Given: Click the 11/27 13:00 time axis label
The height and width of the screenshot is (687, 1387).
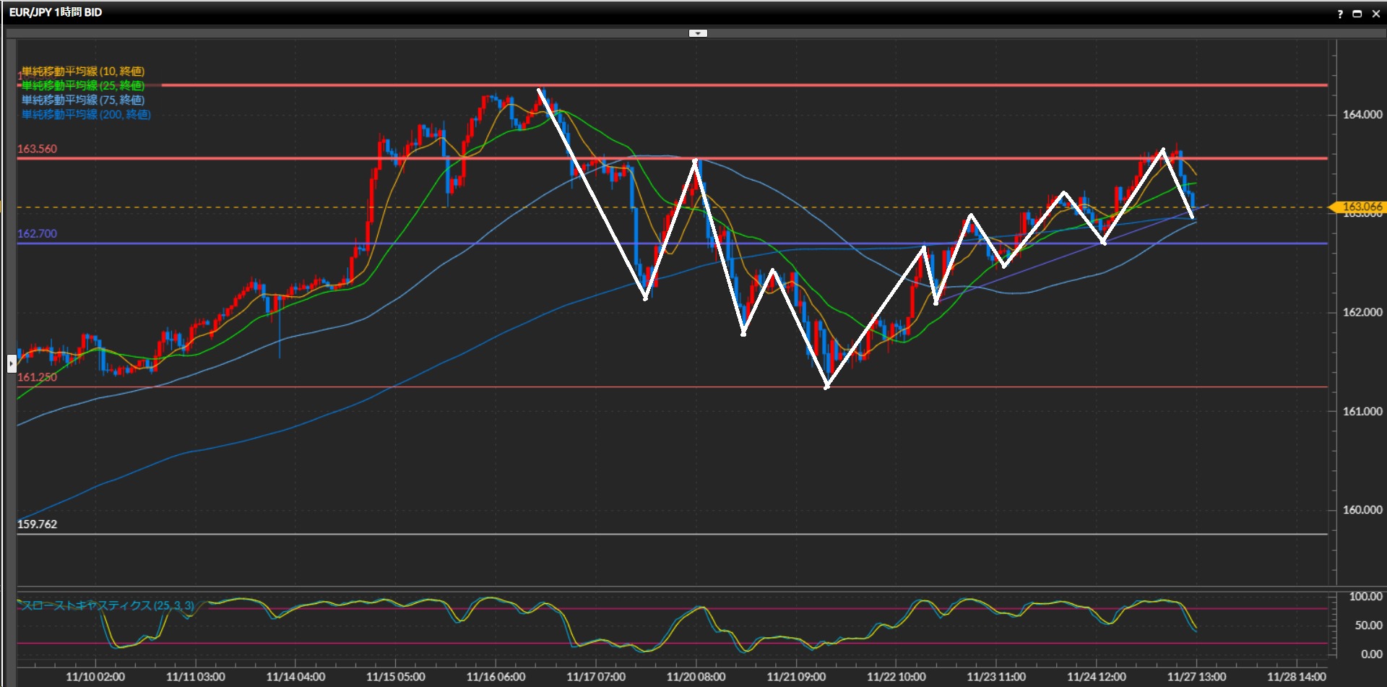Looking at the screenshot, I should point(1196,677).
